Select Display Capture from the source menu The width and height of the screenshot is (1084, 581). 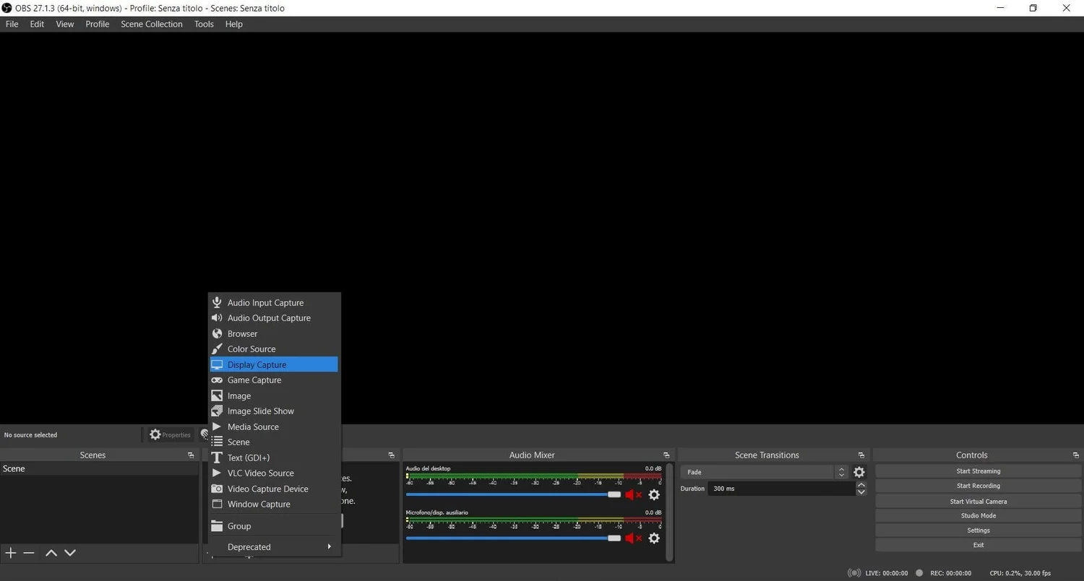[257, 364]
